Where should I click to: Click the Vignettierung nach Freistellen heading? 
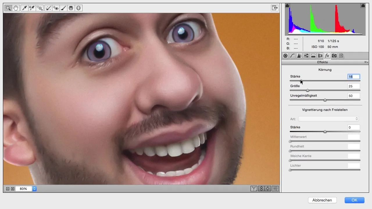325,110
